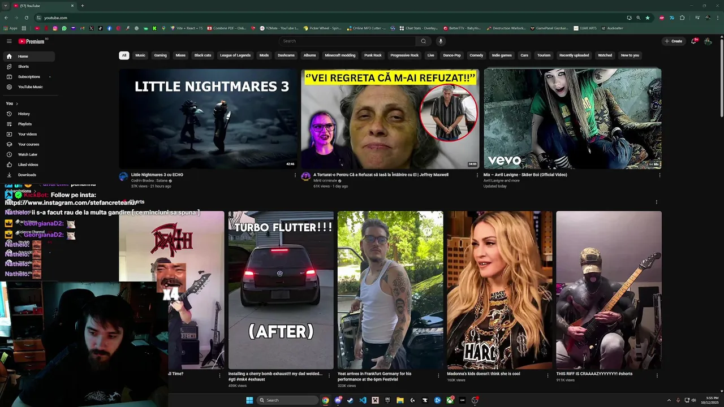This screenshot has height=407, width=724.
Task: Open the Yeat arrives in Frankfurt short thumbnail
Action: 390,290
